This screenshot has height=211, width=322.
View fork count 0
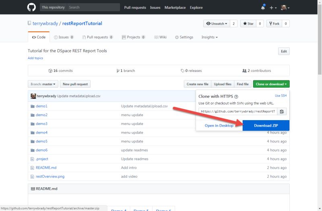(x=286, y=24)
